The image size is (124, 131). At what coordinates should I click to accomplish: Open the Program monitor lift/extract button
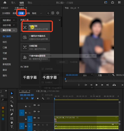(x=114, y=85)
